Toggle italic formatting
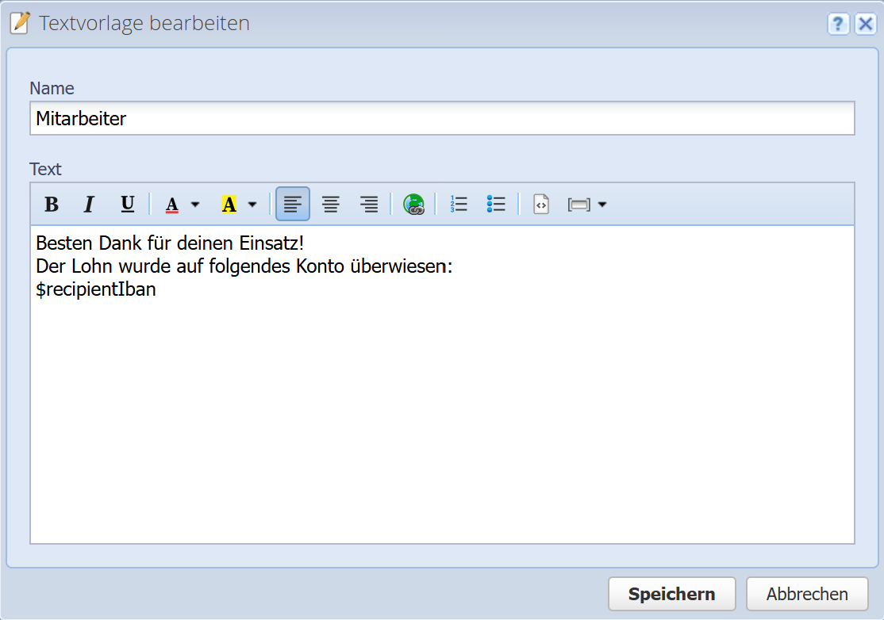Screen dimensions: 884x620 pos(89,205)
